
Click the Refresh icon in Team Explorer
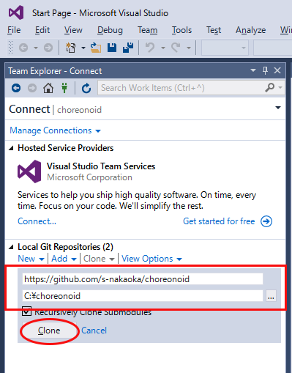point(86,88)
